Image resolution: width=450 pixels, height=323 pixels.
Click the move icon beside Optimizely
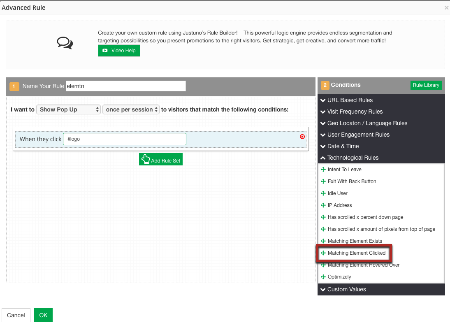[323, 277]
